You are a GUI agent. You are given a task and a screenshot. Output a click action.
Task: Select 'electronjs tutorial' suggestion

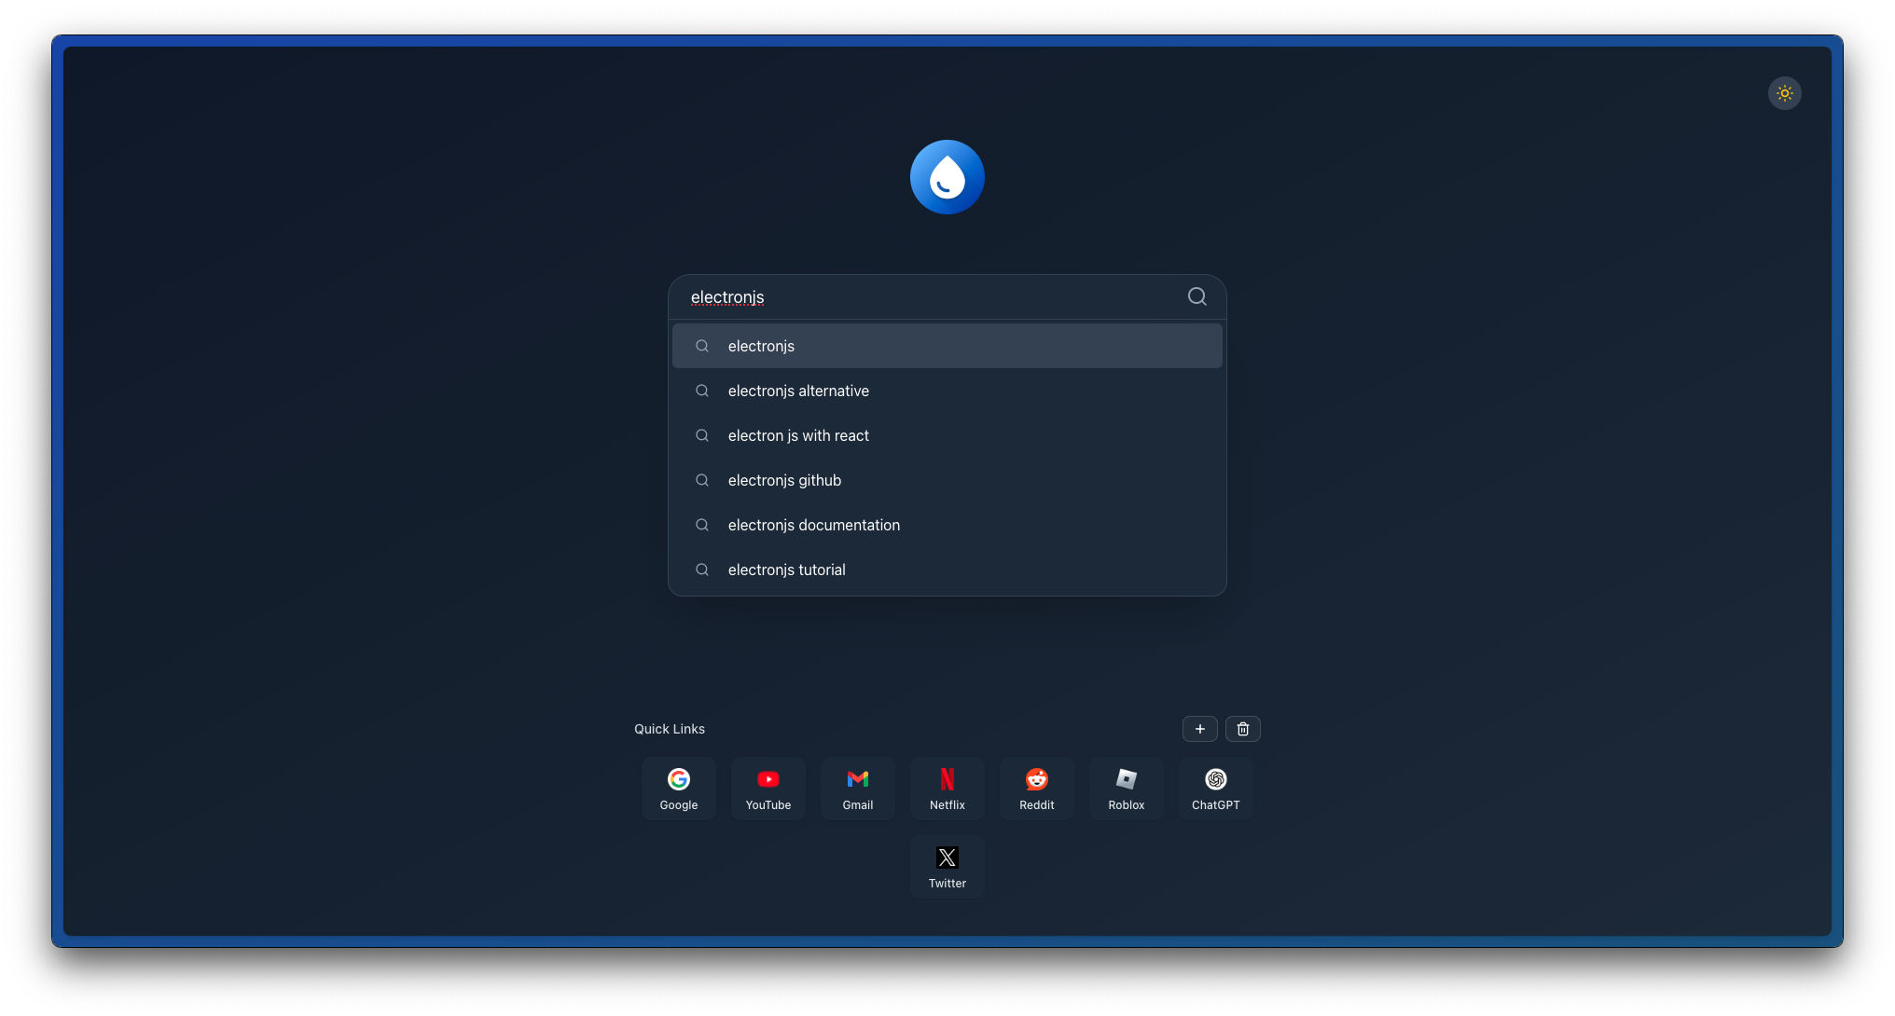[x=947, y=570]
